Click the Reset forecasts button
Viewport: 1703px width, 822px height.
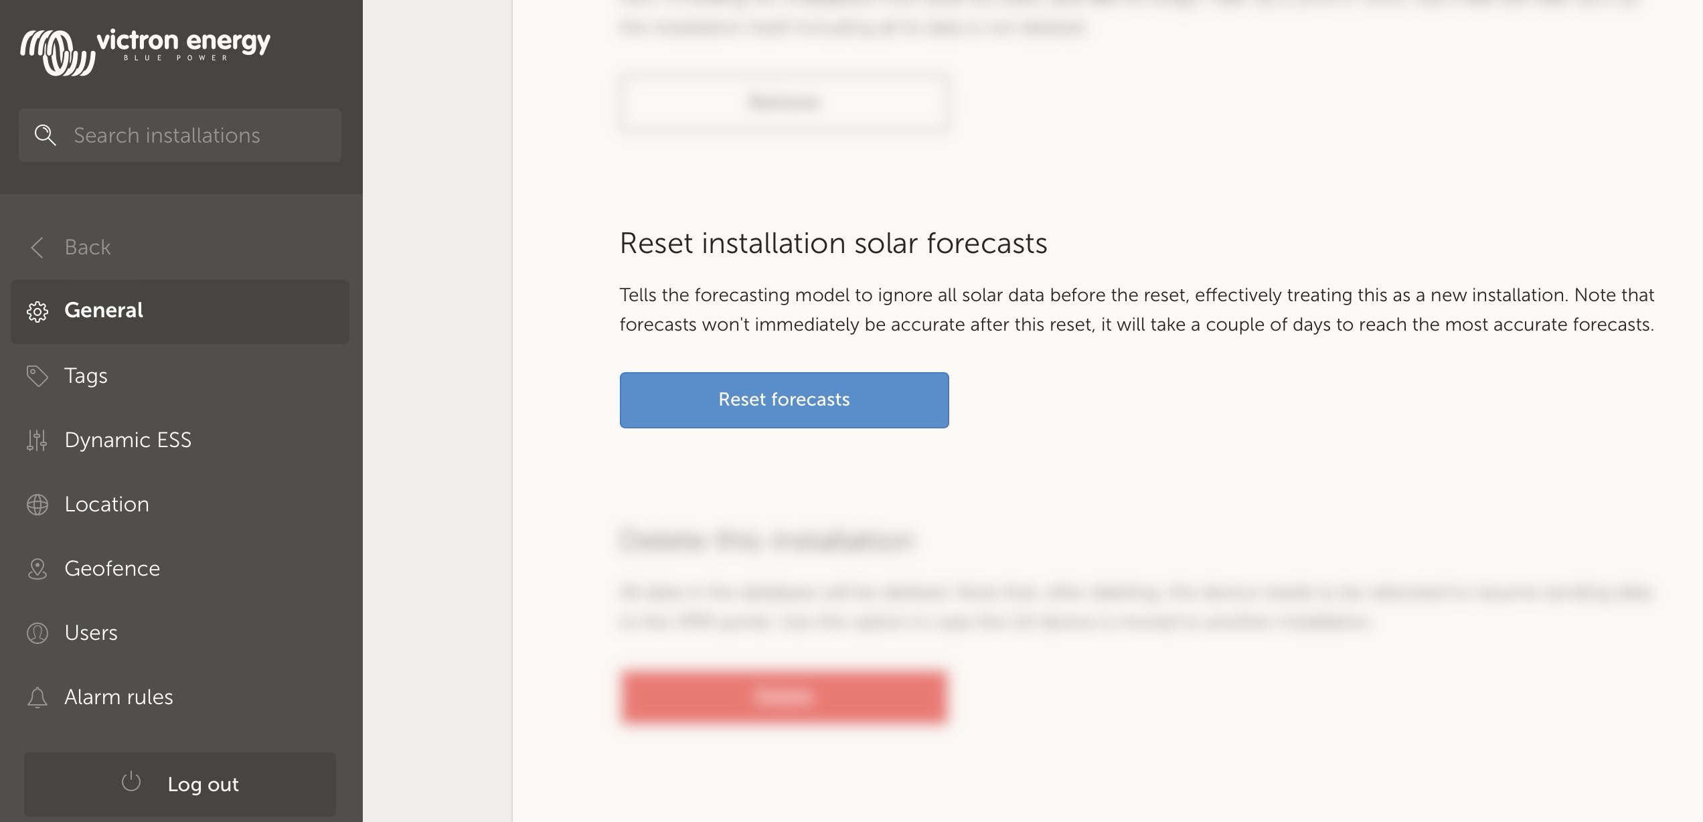point(783,400)
